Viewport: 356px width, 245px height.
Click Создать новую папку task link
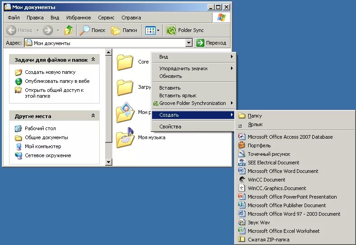(50, 72)
